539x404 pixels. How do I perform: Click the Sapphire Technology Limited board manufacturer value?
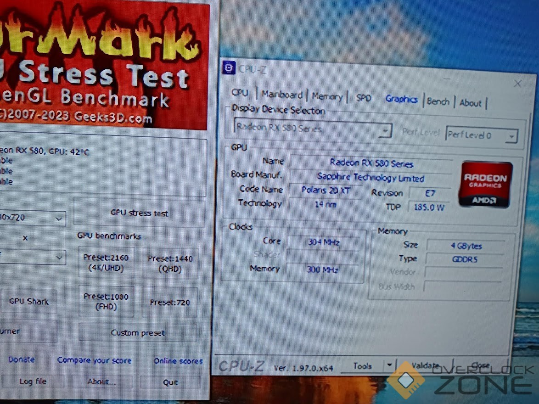click(x=371, y=178)
